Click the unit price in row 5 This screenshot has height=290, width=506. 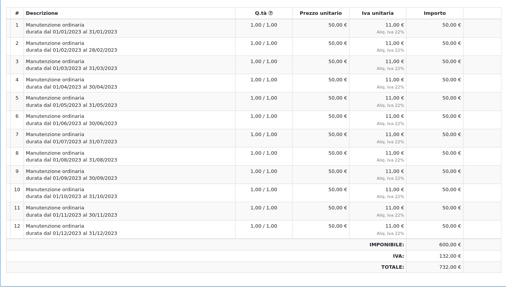point(337,98)
